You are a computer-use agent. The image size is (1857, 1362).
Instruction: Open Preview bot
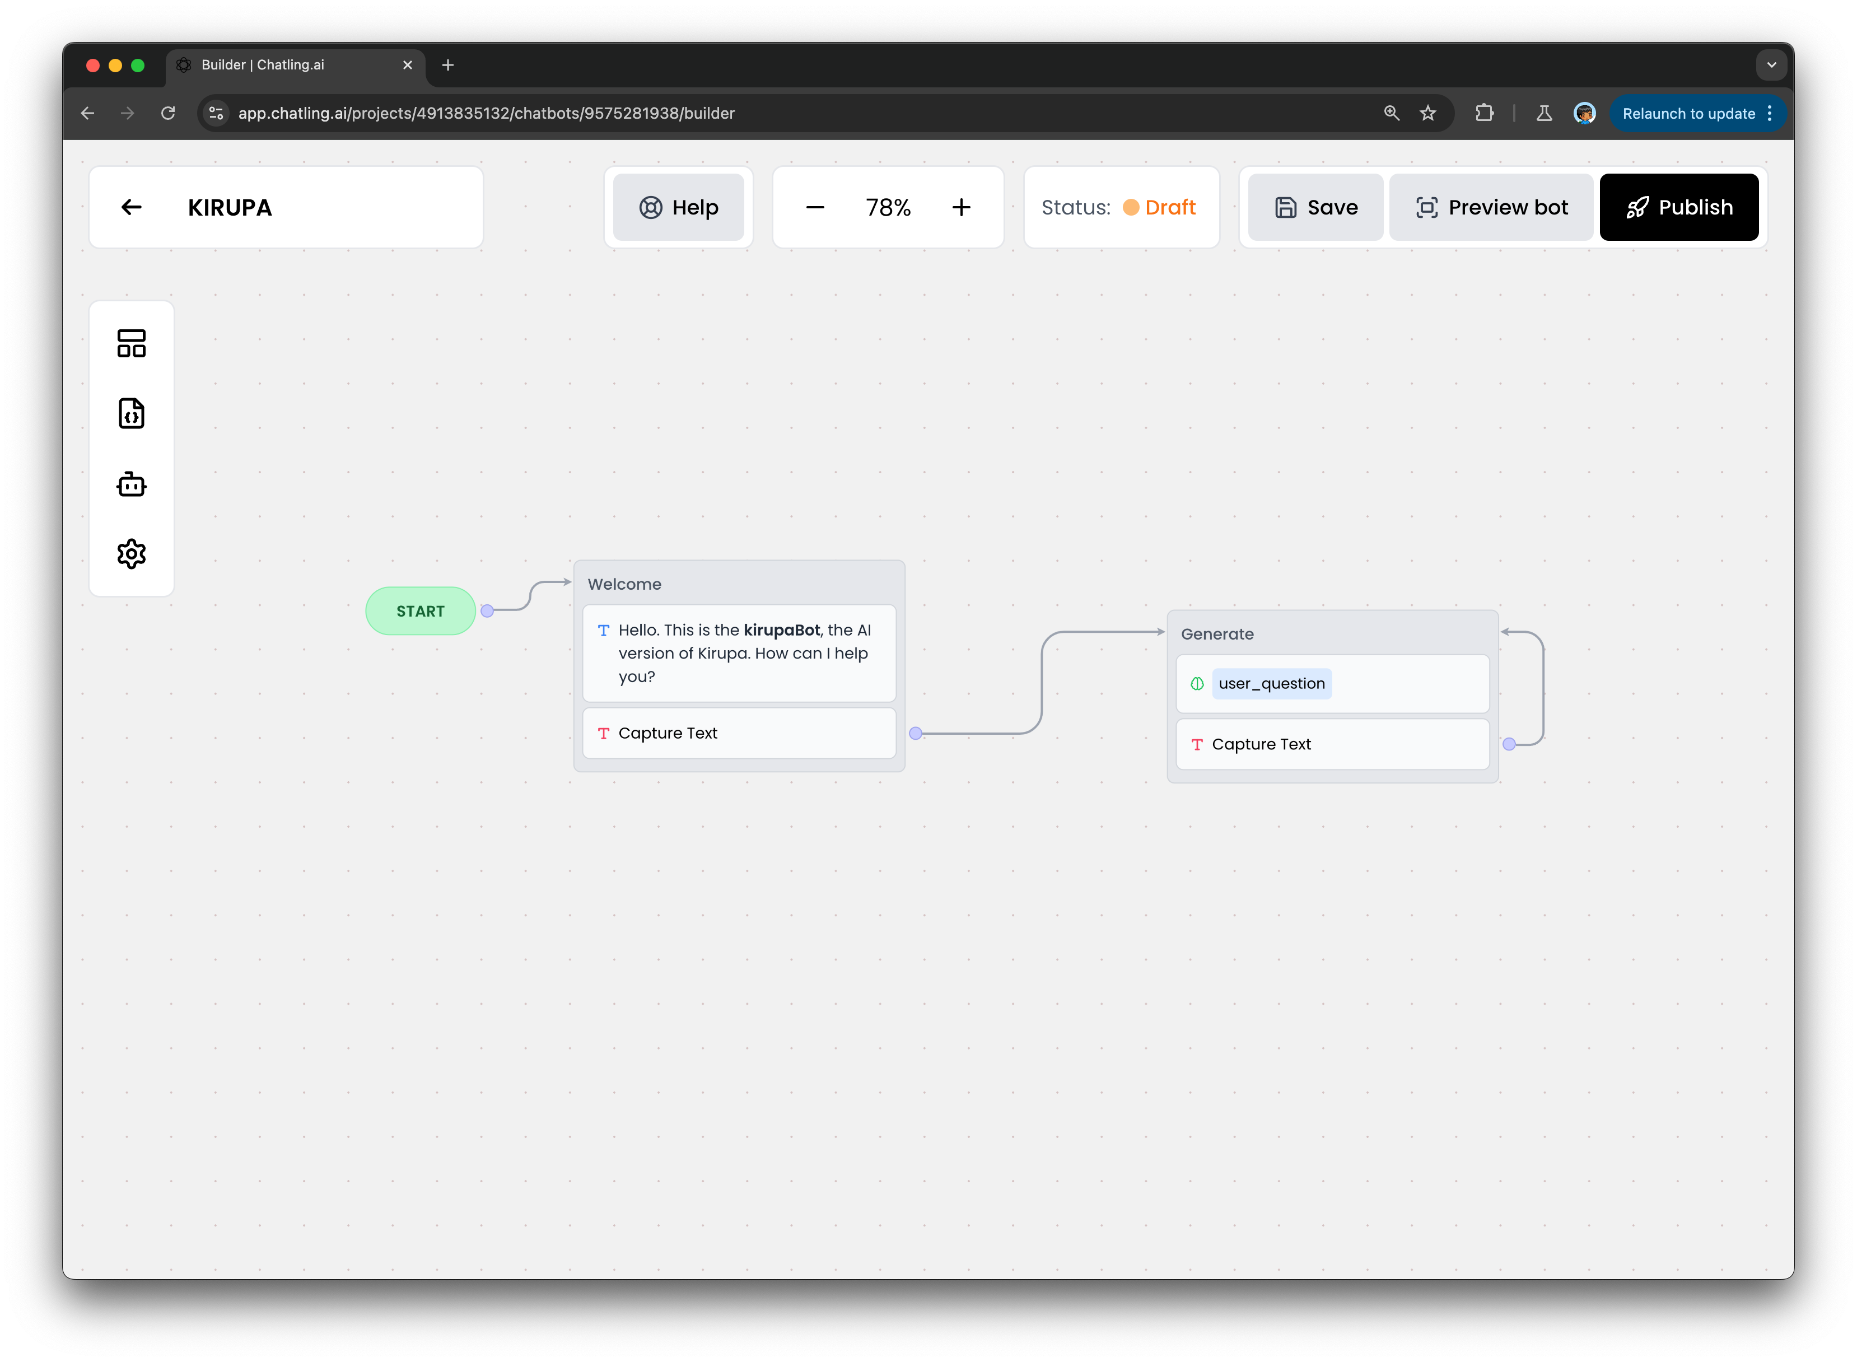(1491, 207)
